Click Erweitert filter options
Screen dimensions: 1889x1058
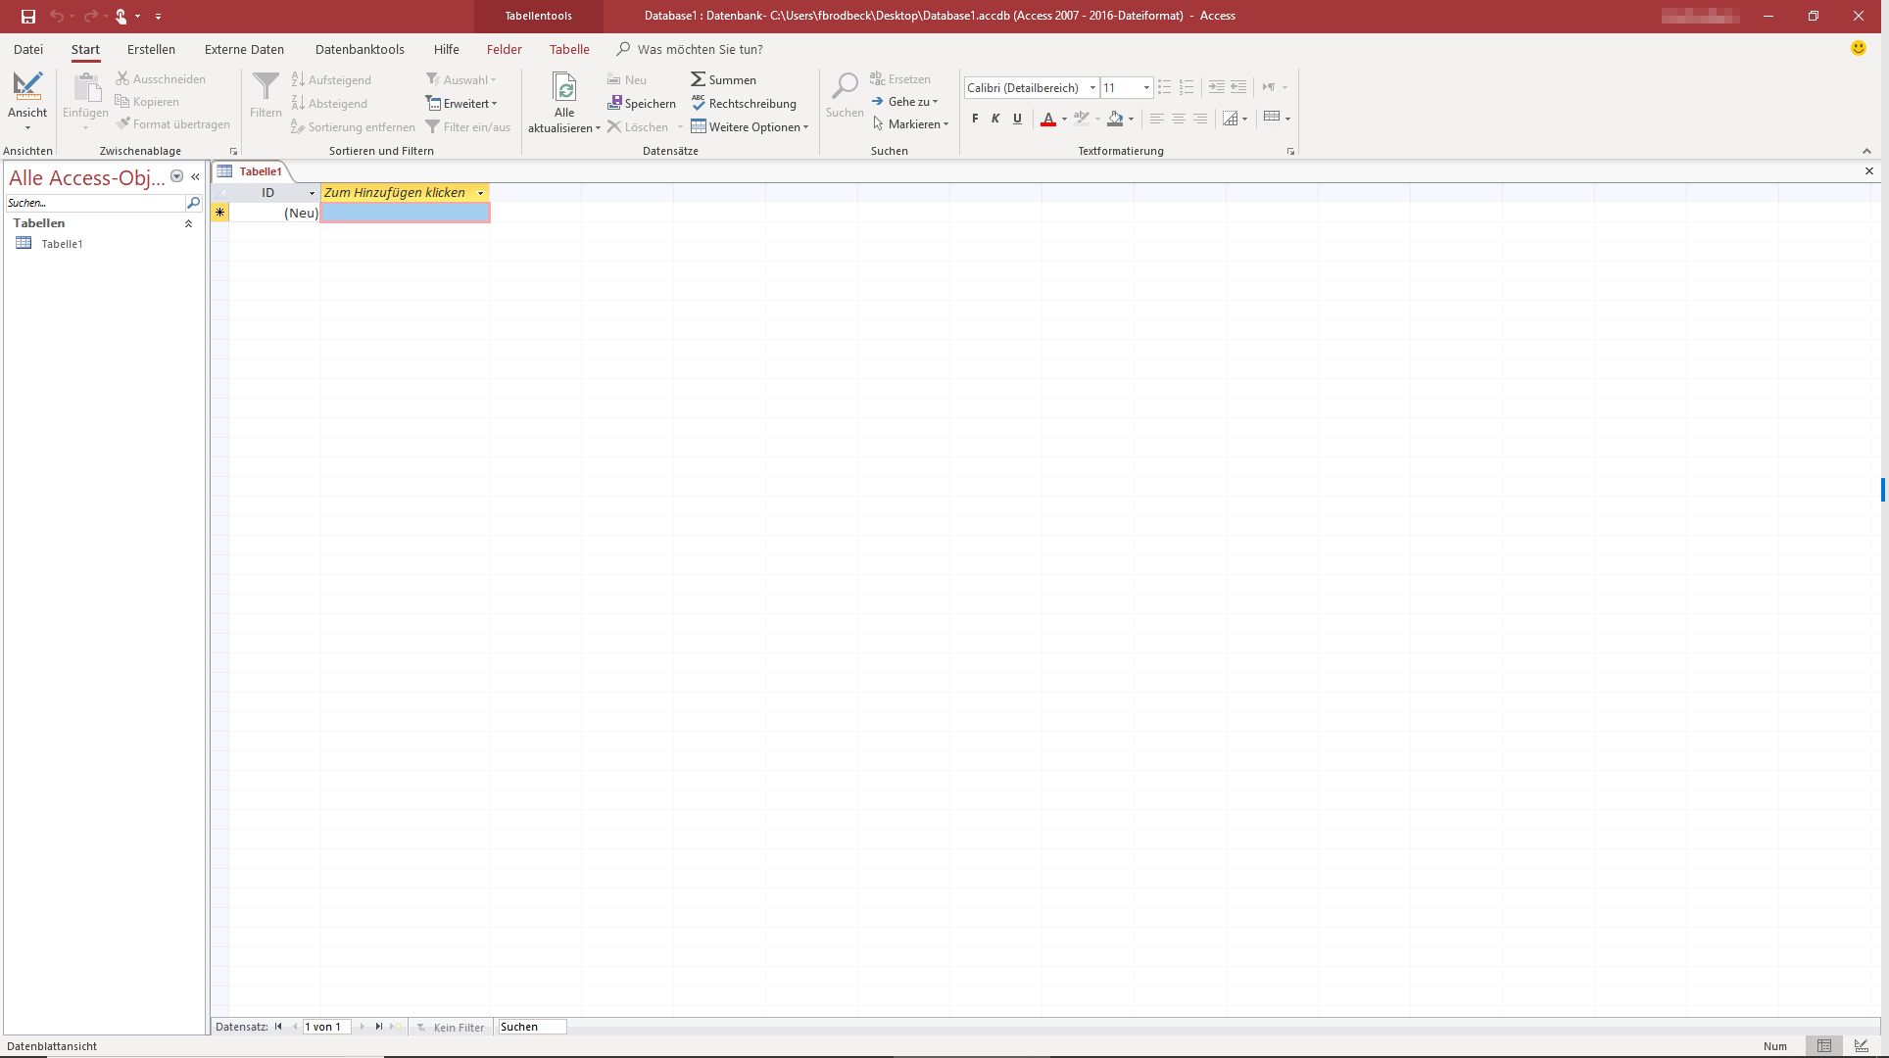tap(461, 103)
